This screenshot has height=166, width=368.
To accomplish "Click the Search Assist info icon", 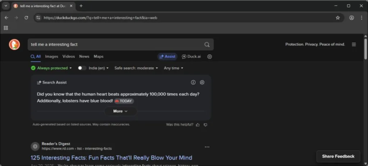I will click(x=193, y=82).
